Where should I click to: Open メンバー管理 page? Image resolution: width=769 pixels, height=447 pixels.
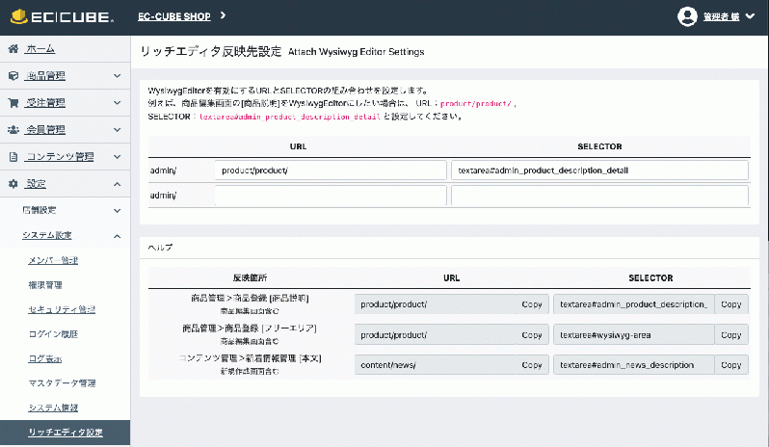click(x=53, y=260)
